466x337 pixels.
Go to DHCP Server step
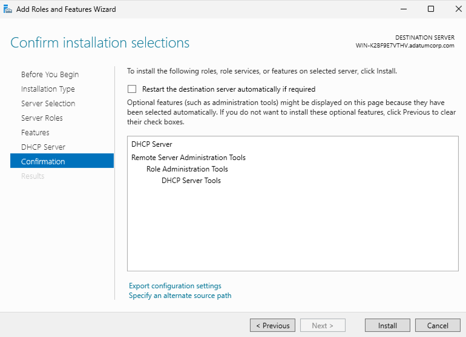43,147
